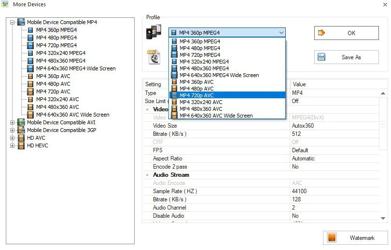The image size is (391, 250).
Task: Click the MP4 film reel icon
Action: 154,57
